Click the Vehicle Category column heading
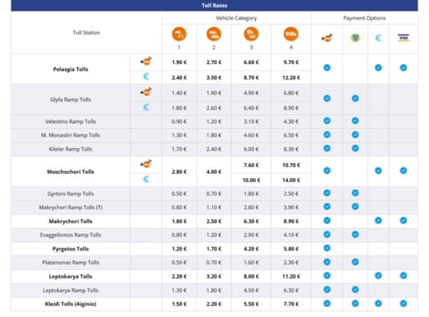Screen dimensions: 429x317 tap(237, 18)
